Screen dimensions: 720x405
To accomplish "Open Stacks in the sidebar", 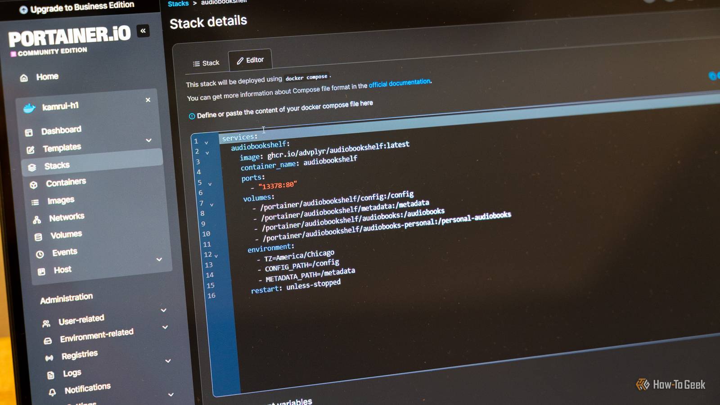I will point(57,166).
